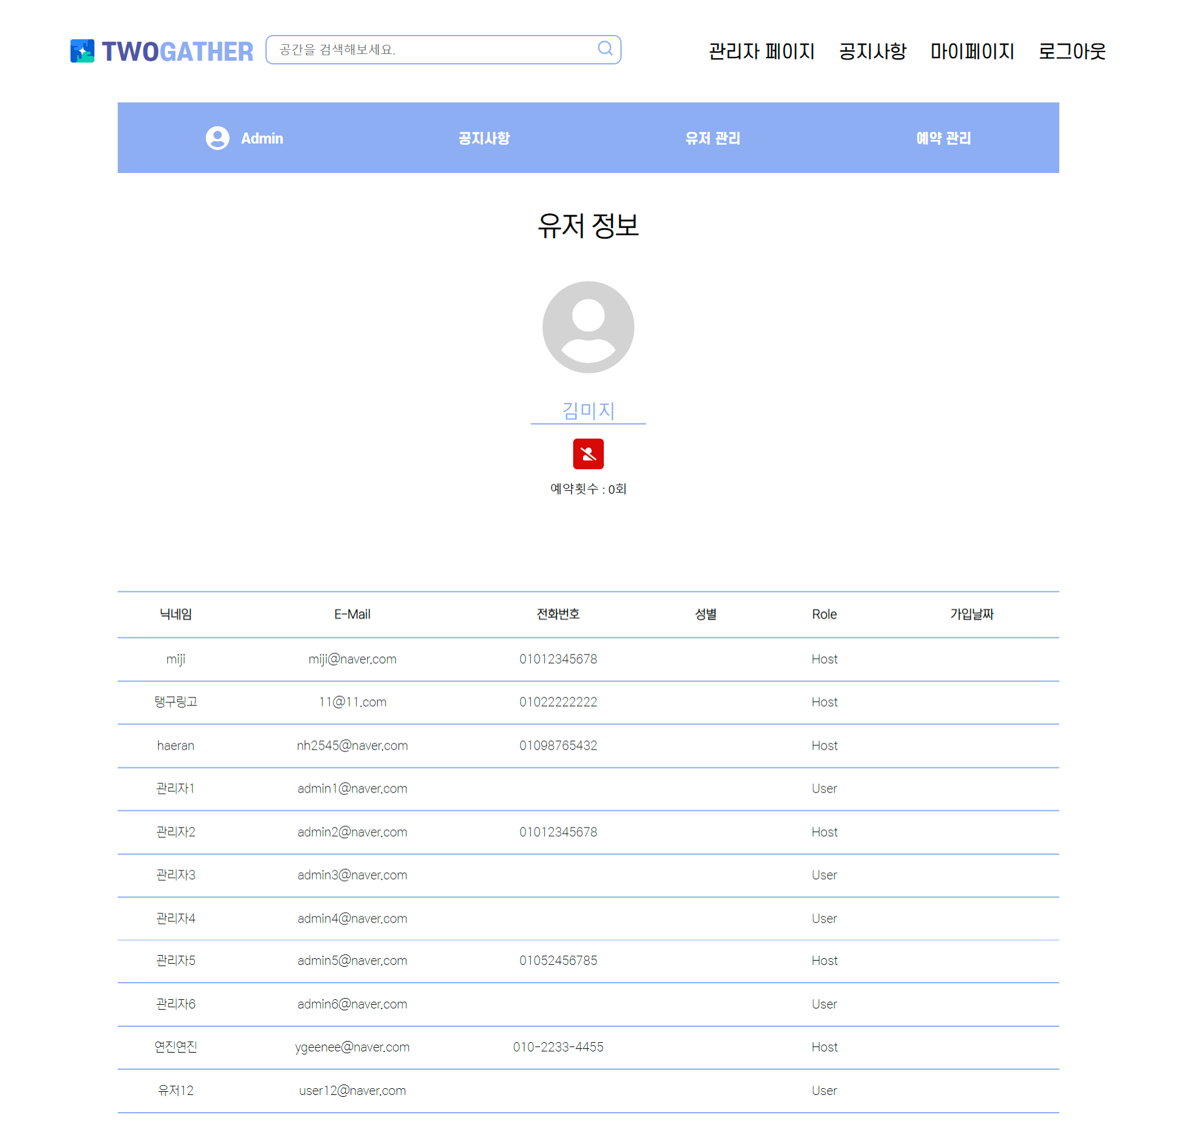Click the 로그아웃 link
Image resolution: width=1177 pixels, height=1125 pixels.
click(x=1072, y=52)
